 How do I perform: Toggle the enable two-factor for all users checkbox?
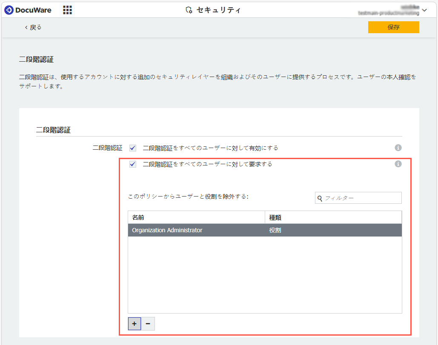point(133,148)
